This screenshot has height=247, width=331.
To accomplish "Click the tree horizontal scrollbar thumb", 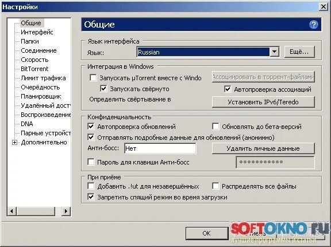I will [36, 211].
